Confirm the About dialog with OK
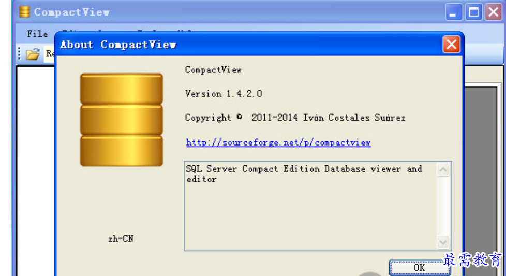This screenshot has width=506, height=276. (420, 267)
